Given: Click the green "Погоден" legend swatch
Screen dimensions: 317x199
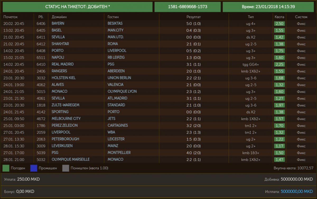Looking at the screenshot, I should (x=6, y=168).
